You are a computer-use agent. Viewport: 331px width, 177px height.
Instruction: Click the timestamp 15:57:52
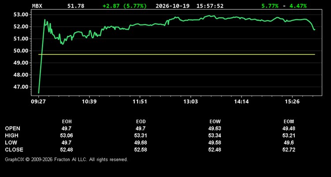[x=210, y=6]
